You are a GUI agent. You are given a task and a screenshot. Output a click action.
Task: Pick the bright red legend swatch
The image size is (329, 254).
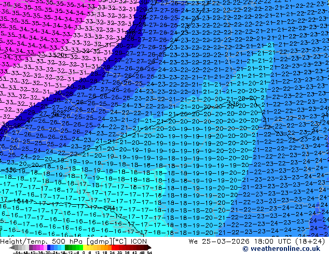(x=113, y=247)
